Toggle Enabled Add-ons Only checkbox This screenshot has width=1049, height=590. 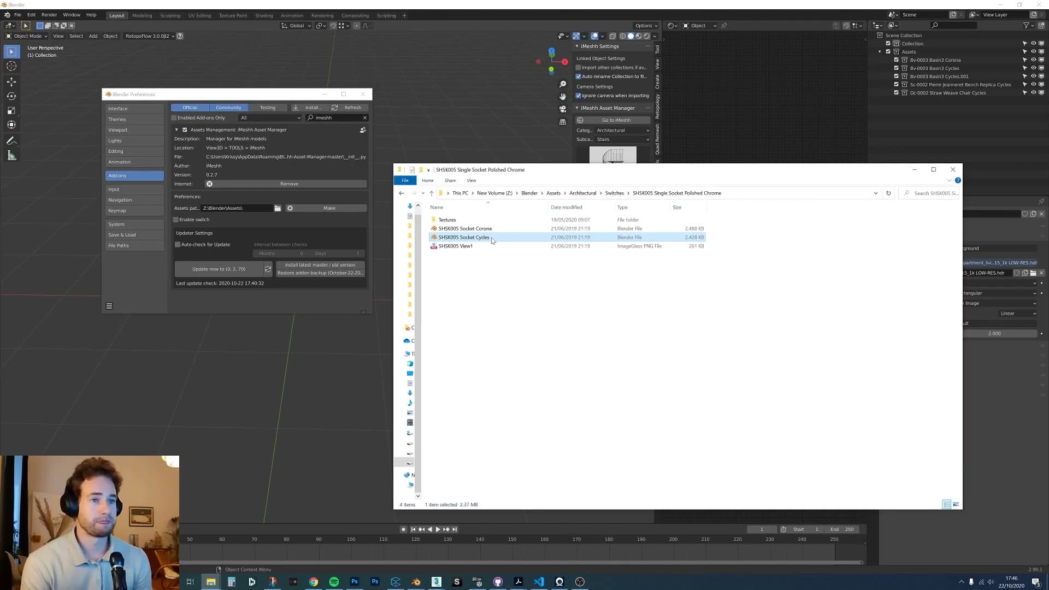(x=174, y=118)
